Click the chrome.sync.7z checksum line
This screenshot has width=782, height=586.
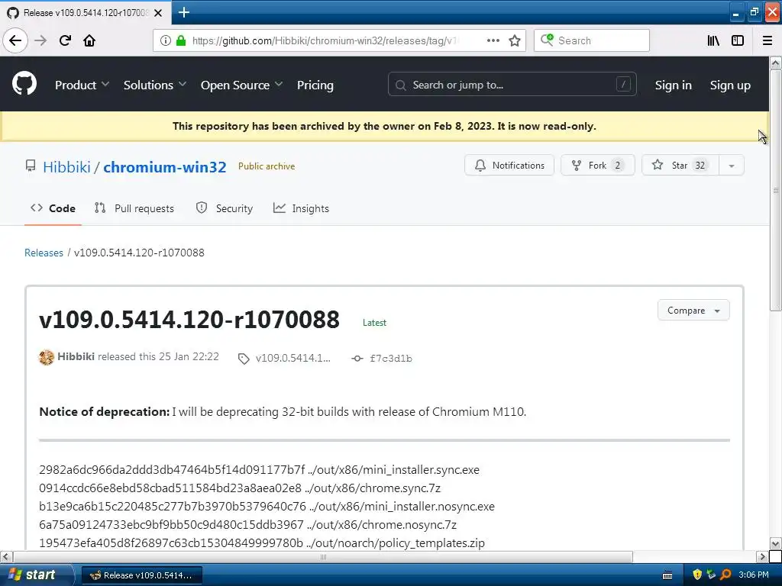[x=240, y=488]
